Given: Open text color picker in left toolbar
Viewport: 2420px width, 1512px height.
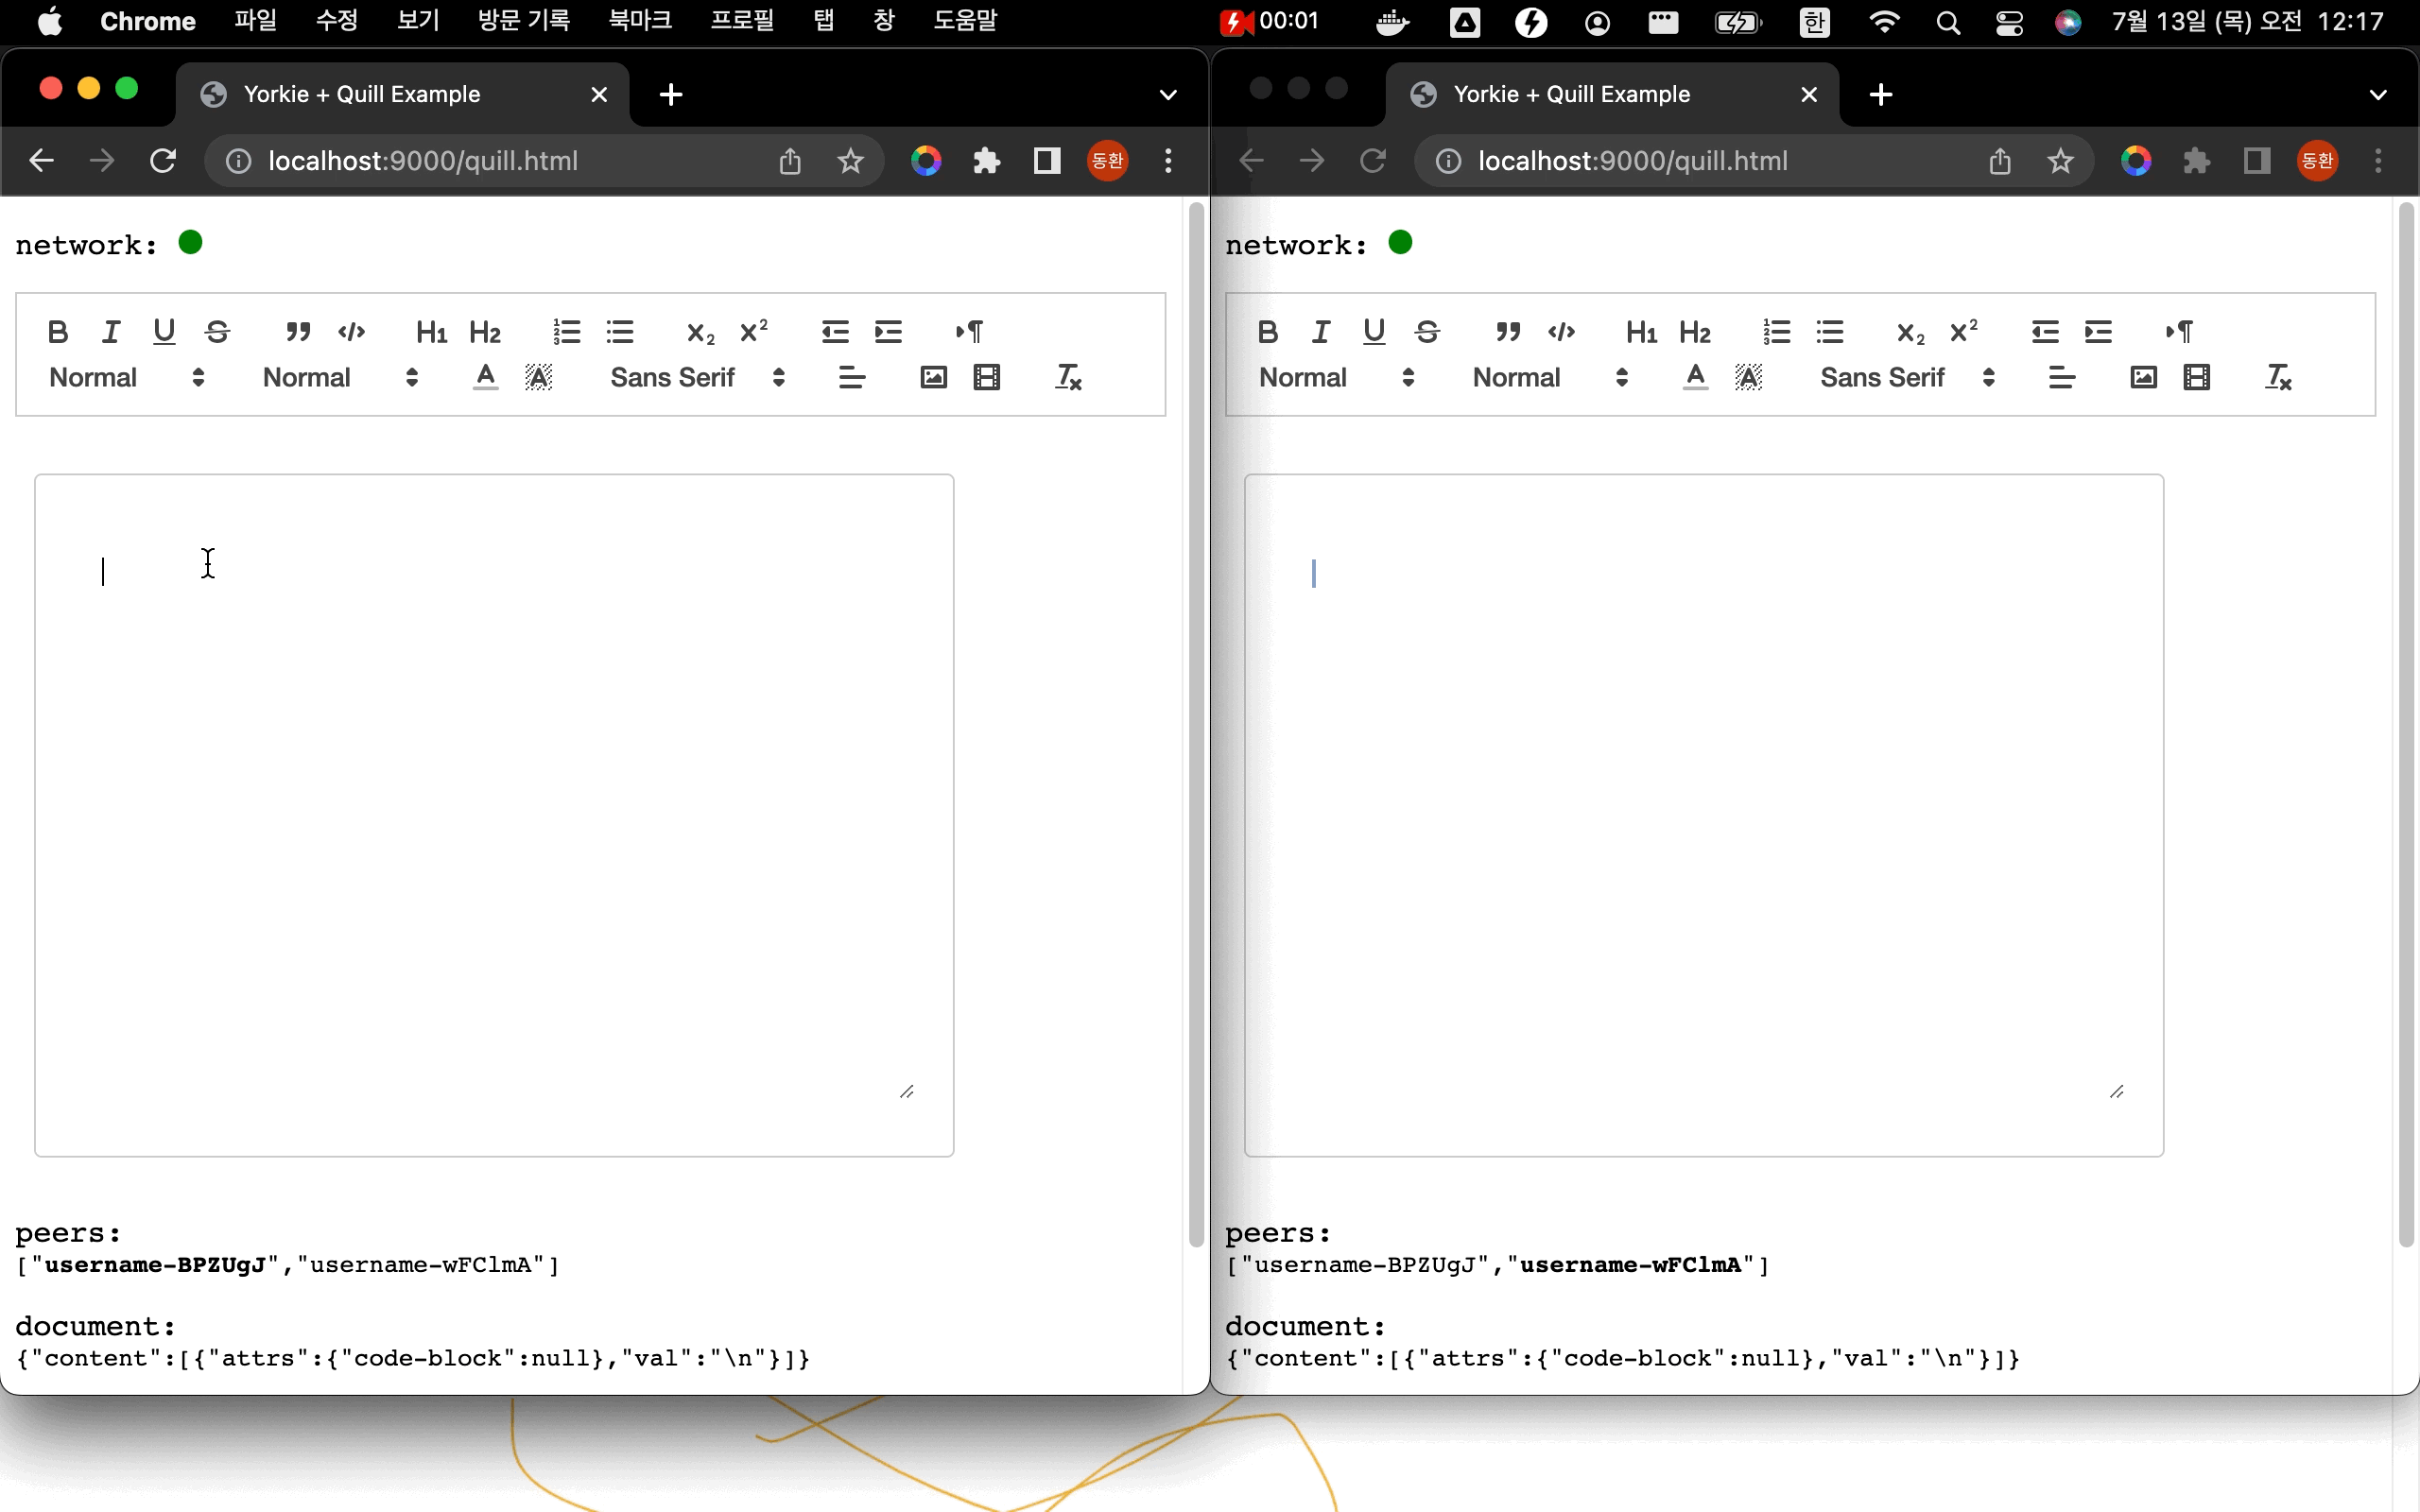Looking at the screenshot, I should (485, 377).
